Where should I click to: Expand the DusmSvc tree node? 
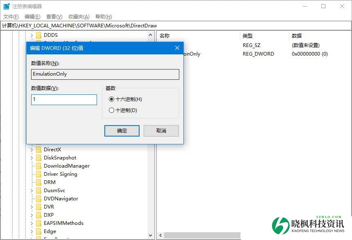pos(32,191)
